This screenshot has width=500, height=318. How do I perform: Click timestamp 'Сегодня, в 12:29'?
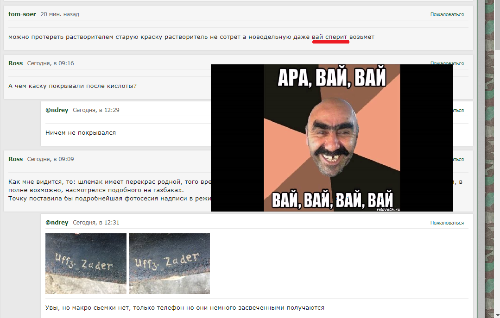tap(96, 110)
